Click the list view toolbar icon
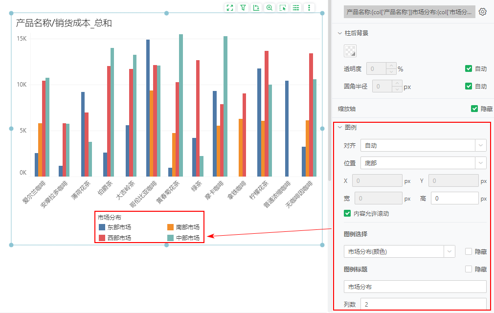 pos(296,7)
